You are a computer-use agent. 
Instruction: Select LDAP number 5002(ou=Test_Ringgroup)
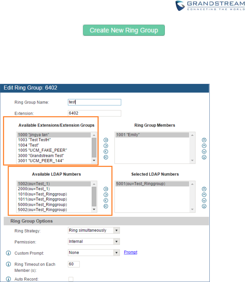coord(54,210)
